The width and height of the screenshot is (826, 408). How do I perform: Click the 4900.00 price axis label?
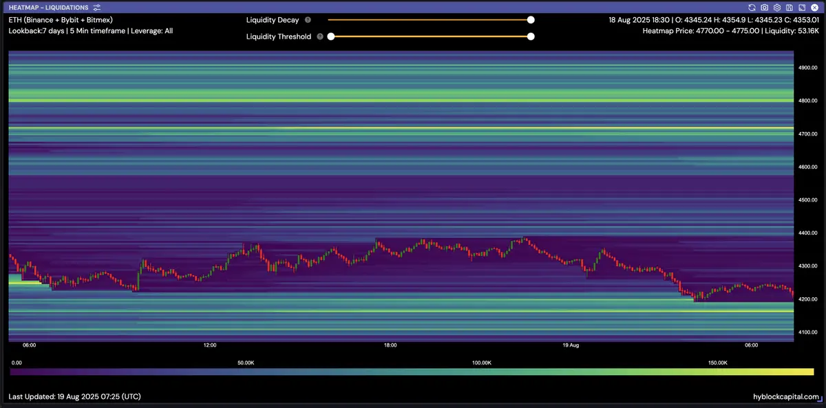tap(808, 68)
